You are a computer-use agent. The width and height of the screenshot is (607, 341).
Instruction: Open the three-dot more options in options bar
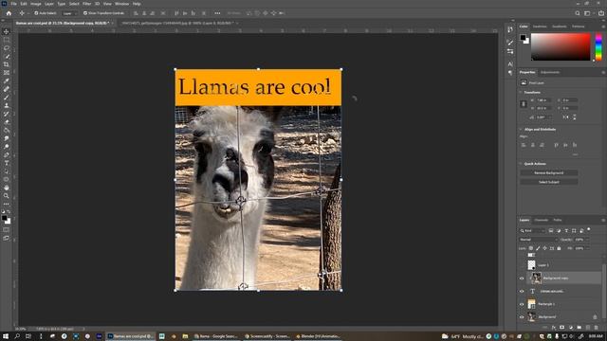point(217,13)
